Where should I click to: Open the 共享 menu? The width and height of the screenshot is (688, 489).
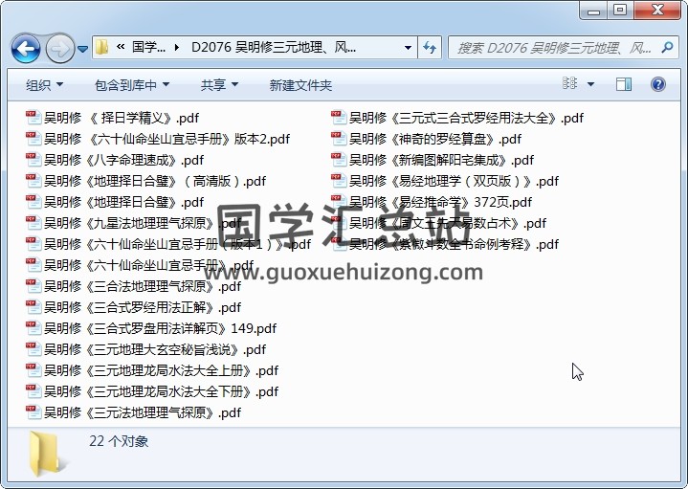tap(219, 85)
